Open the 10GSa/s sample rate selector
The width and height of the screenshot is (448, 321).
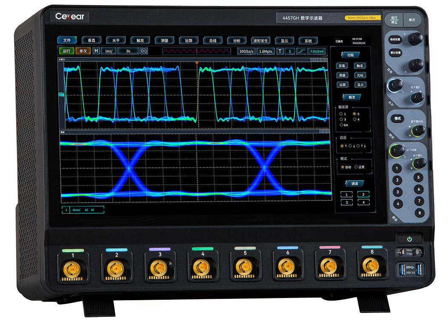(x=247, y=52)
